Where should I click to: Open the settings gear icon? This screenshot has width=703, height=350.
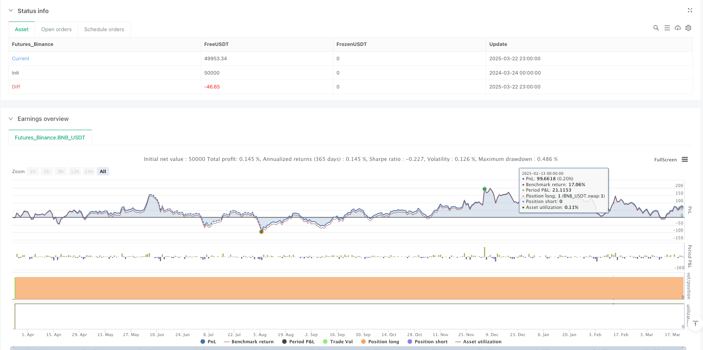click(688, 28)
